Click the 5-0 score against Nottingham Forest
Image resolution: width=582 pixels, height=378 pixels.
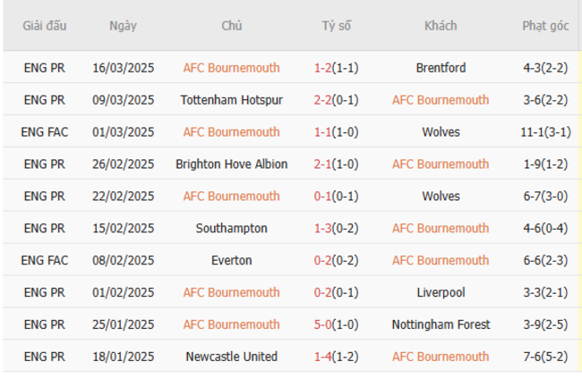click(x=323, y=325)
